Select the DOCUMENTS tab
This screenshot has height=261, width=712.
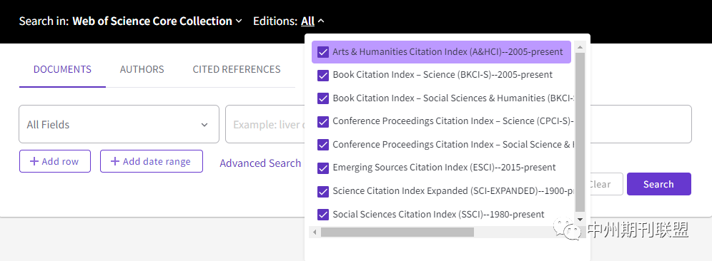[x=62, y=69]
